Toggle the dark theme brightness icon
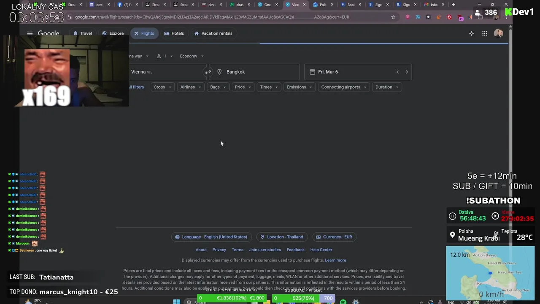The width and height of the screenshot is (540, 304). [x=471, y=33]
